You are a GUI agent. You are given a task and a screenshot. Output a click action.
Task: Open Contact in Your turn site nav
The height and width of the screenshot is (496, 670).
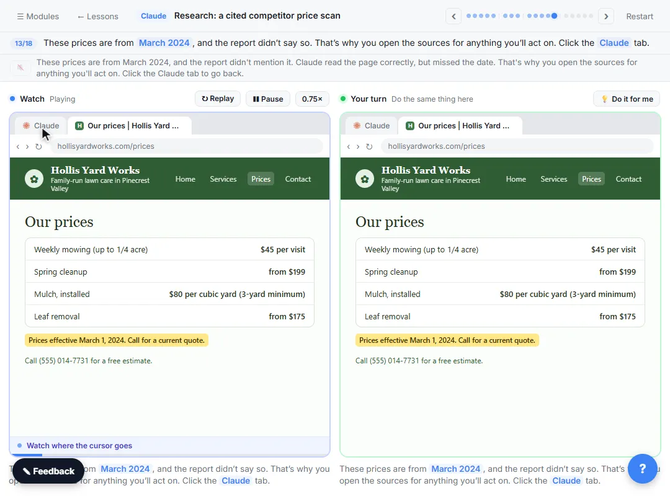628,179
